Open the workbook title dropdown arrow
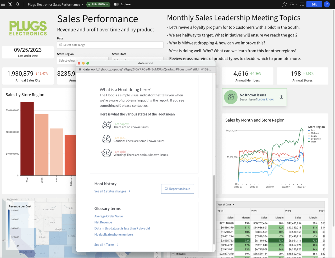The height and width of the screenshot is (258, 335). [82, 4]
